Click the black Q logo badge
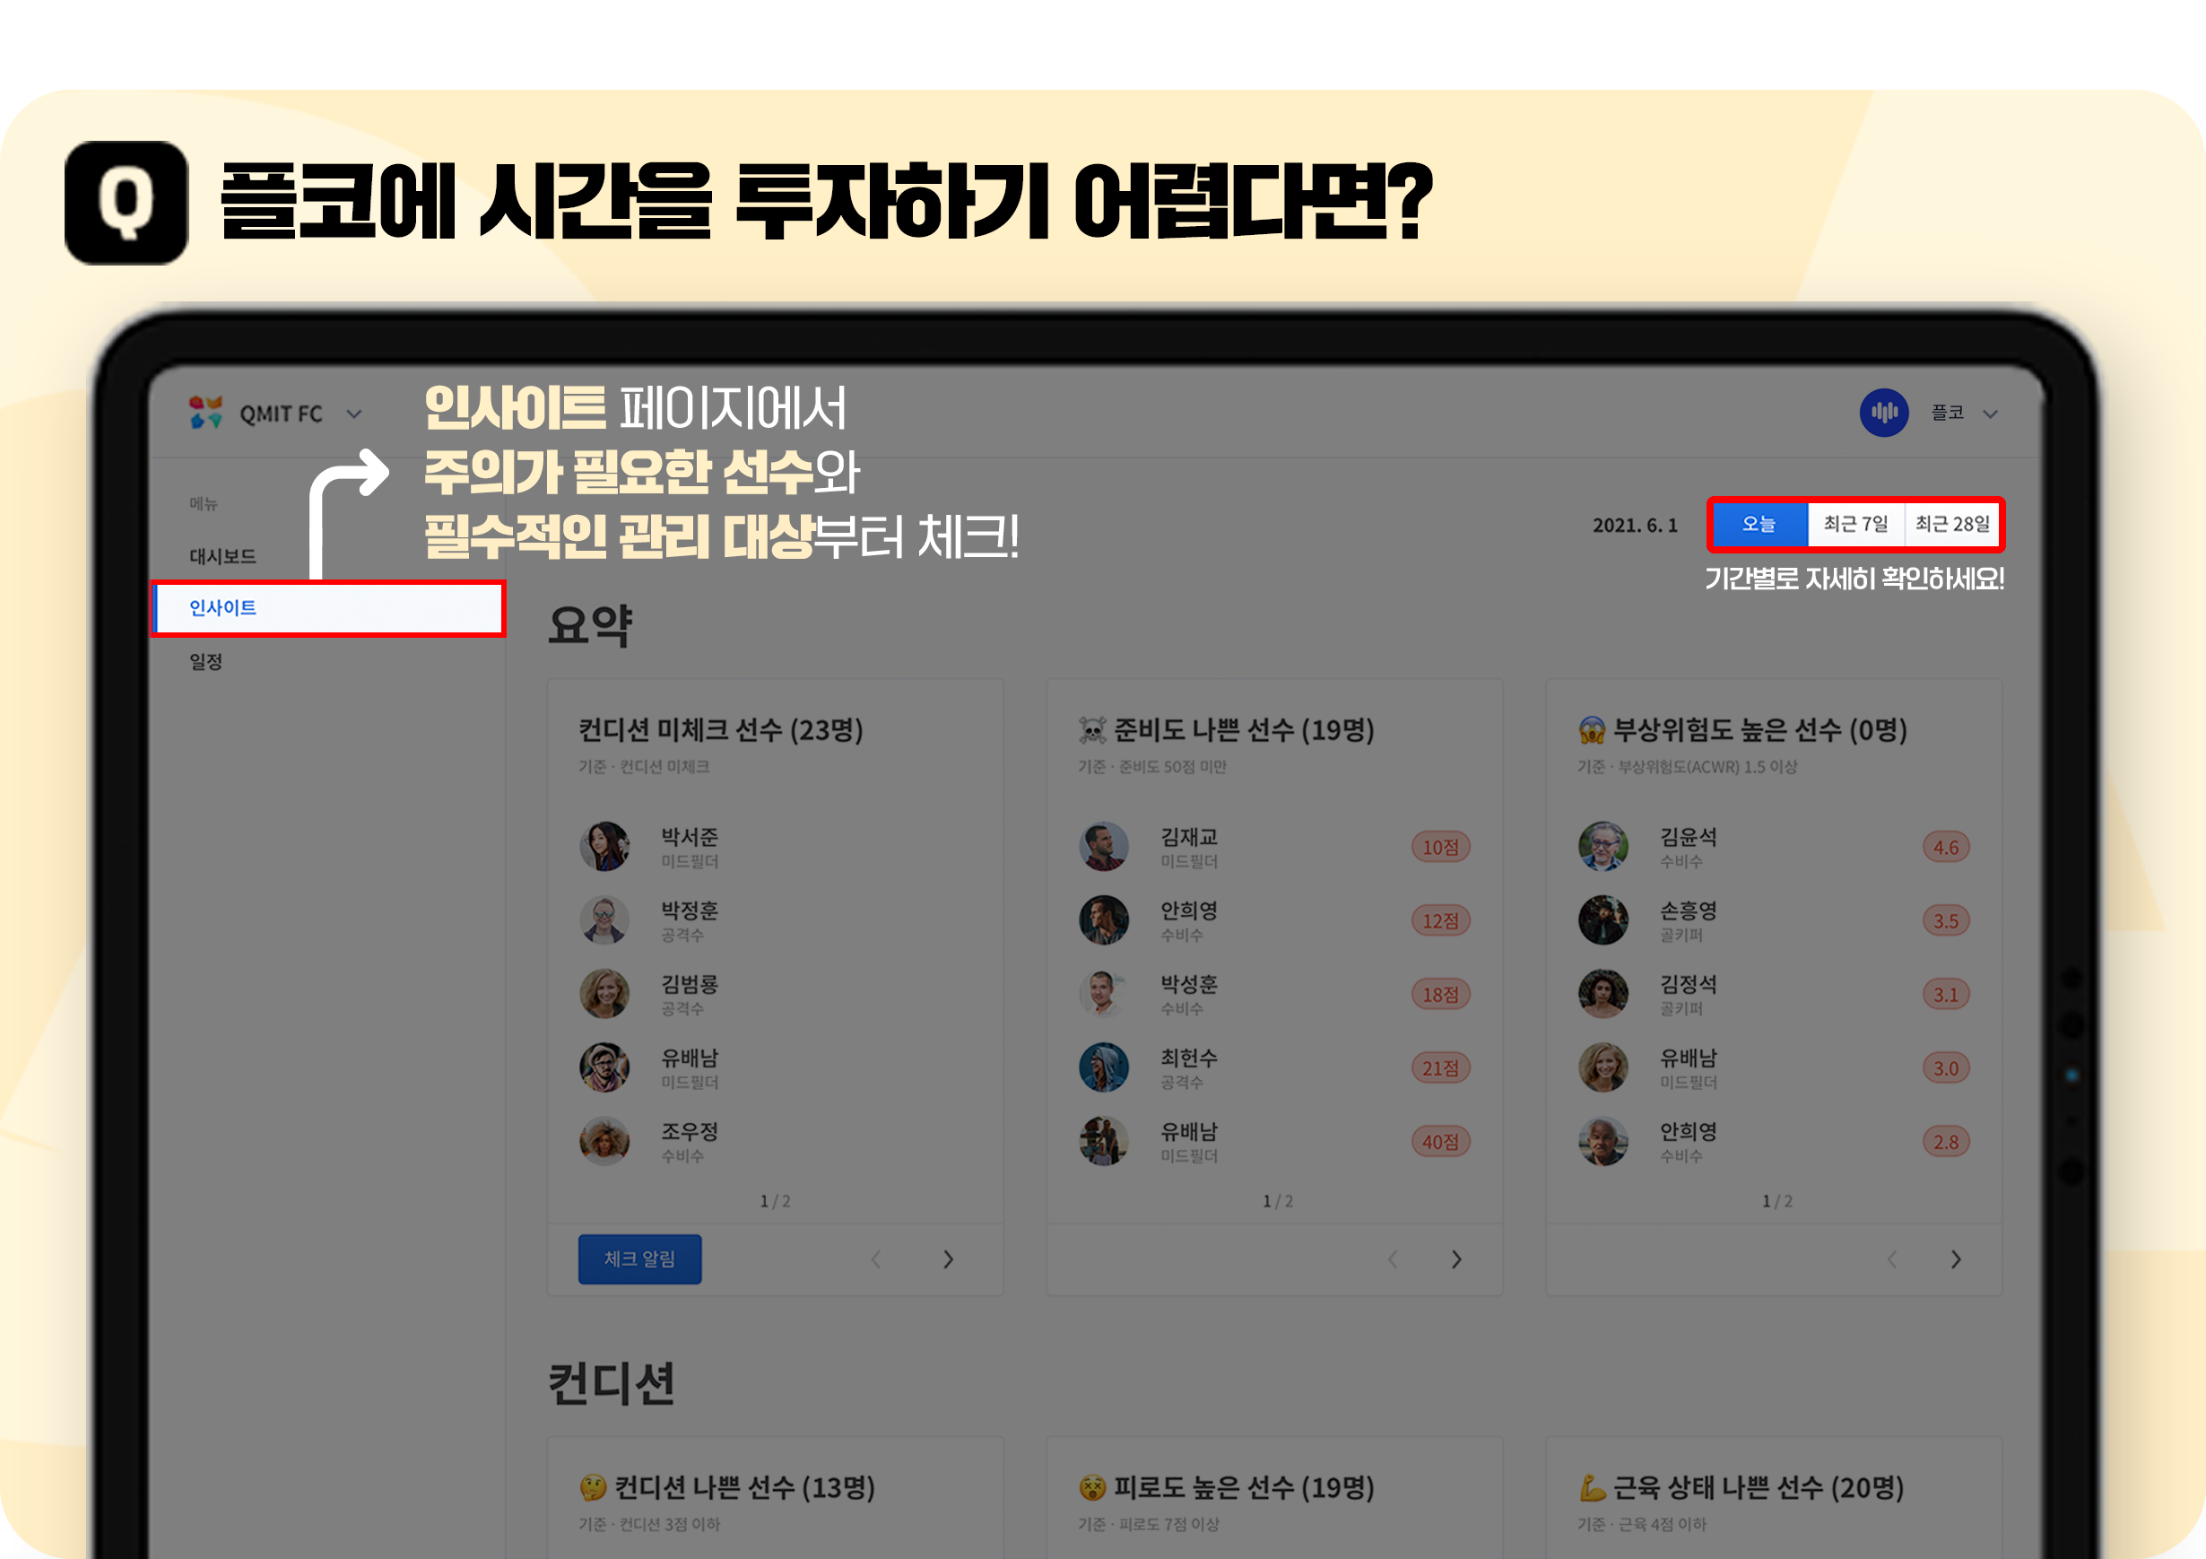The height and width of the screenshot is (1559, 2206). point(126,203)
